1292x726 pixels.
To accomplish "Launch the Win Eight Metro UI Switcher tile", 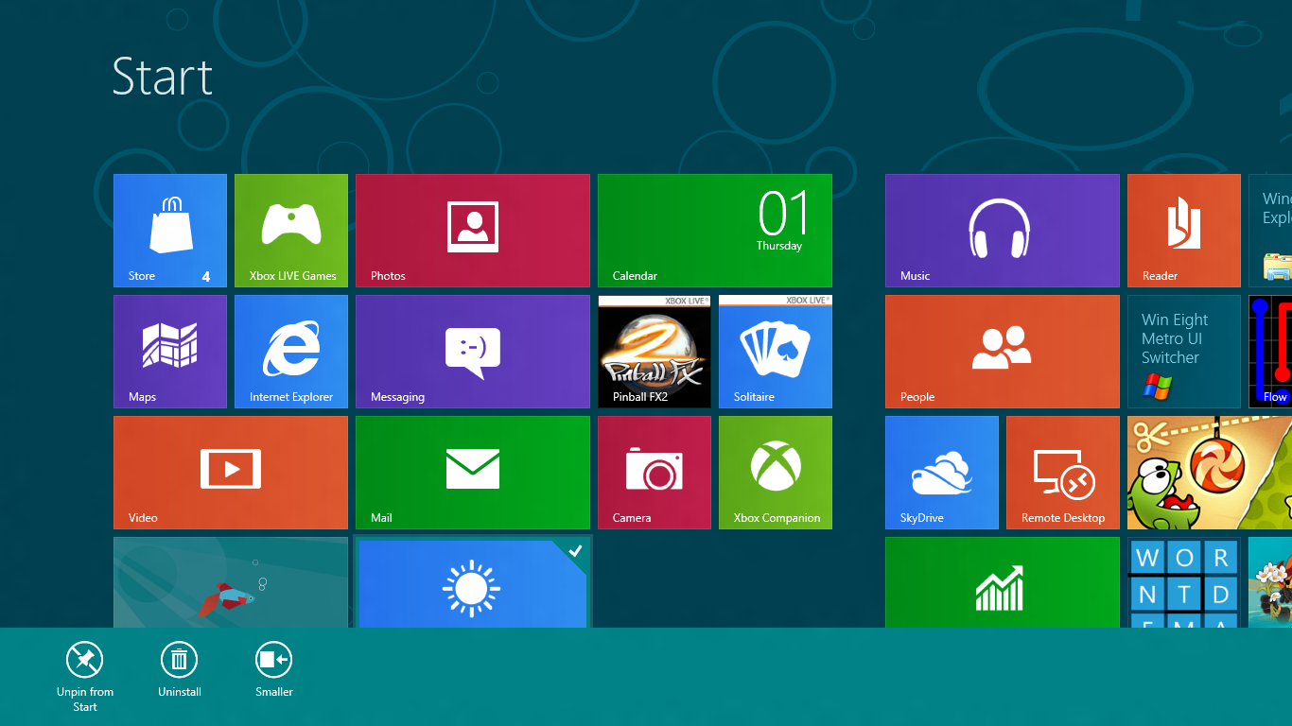I will pos(1184,352).
